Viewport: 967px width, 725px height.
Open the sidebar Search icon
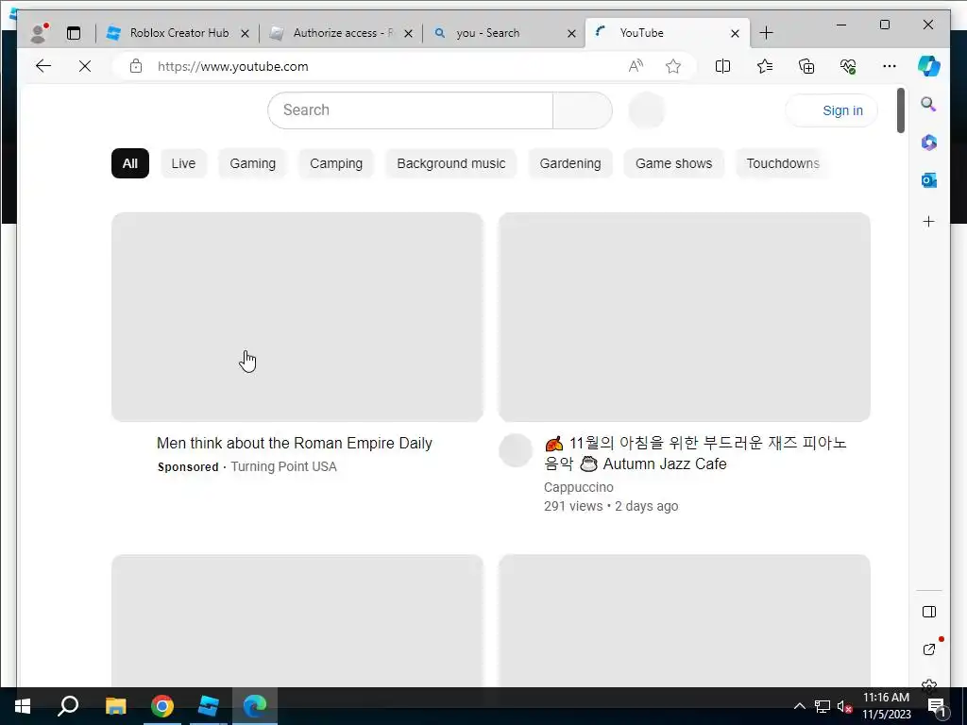[929, 104]
